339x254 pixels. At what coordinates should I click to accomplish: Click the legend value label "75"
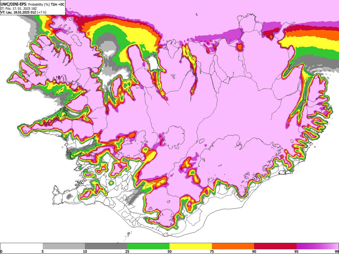pyautogui.click(x=212, y=252)
